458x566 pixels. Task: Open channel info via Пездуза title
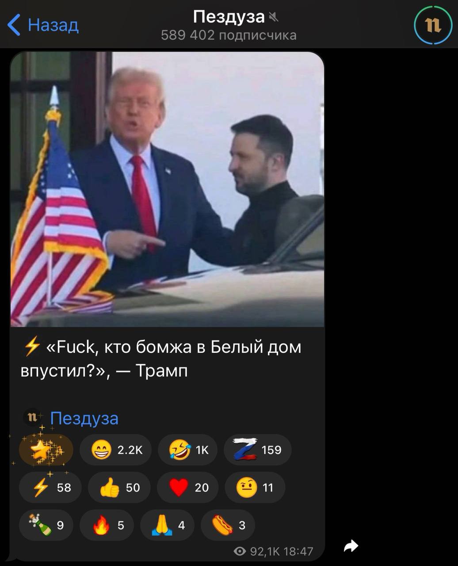pyautogui.click(x=229, y=17)
